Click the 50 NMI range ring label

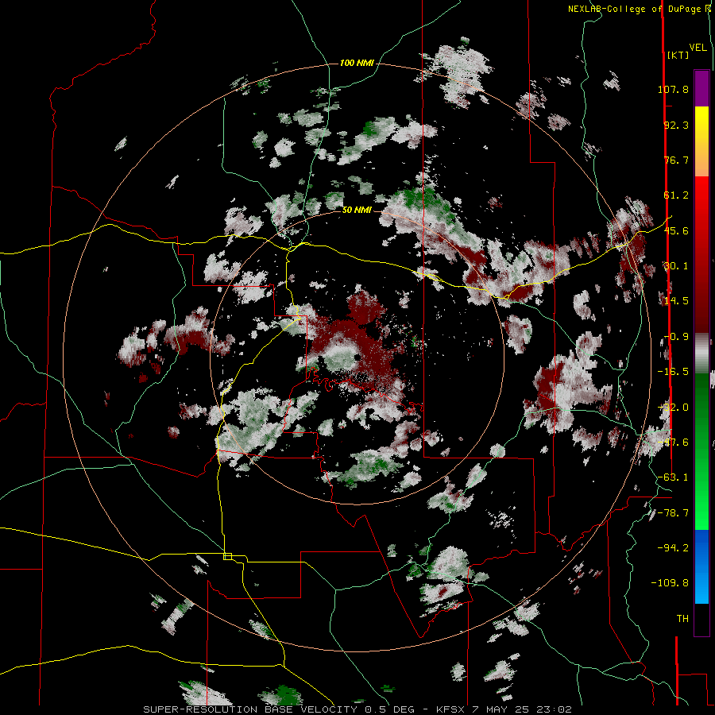point(357,211)
